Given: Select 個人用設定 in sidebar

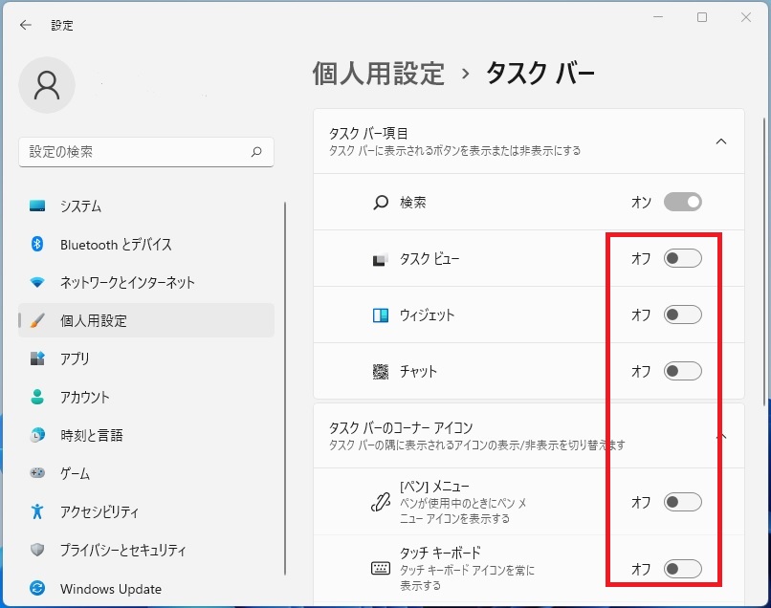Looking at the screenshot, I should point(146,320).
